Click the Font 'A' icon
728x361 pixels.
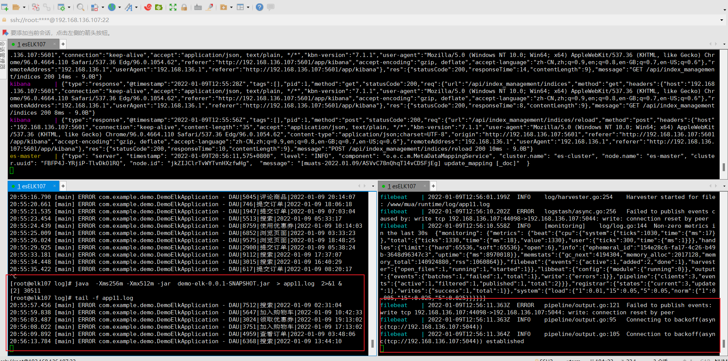[129, 7]
